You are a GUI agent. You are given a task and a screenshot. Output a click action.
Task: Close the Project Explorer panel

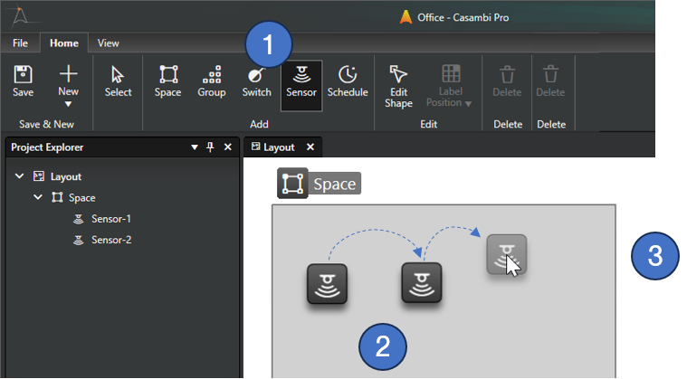click(228, 147)
